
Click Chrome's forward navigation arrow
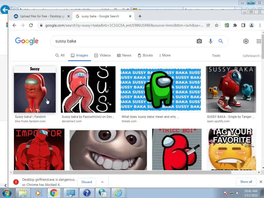[23, 26]
